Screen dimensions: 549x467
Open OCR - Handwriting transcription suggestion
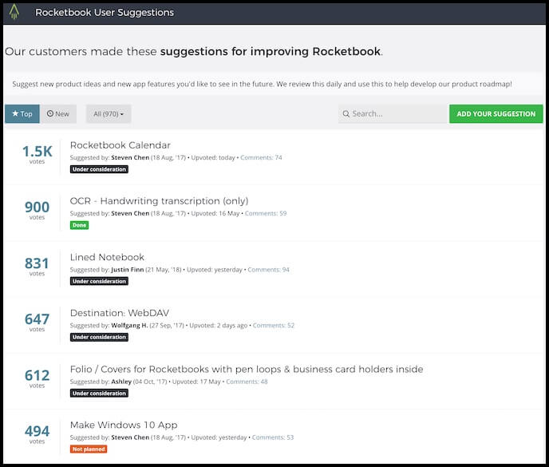tap(159, 201)
